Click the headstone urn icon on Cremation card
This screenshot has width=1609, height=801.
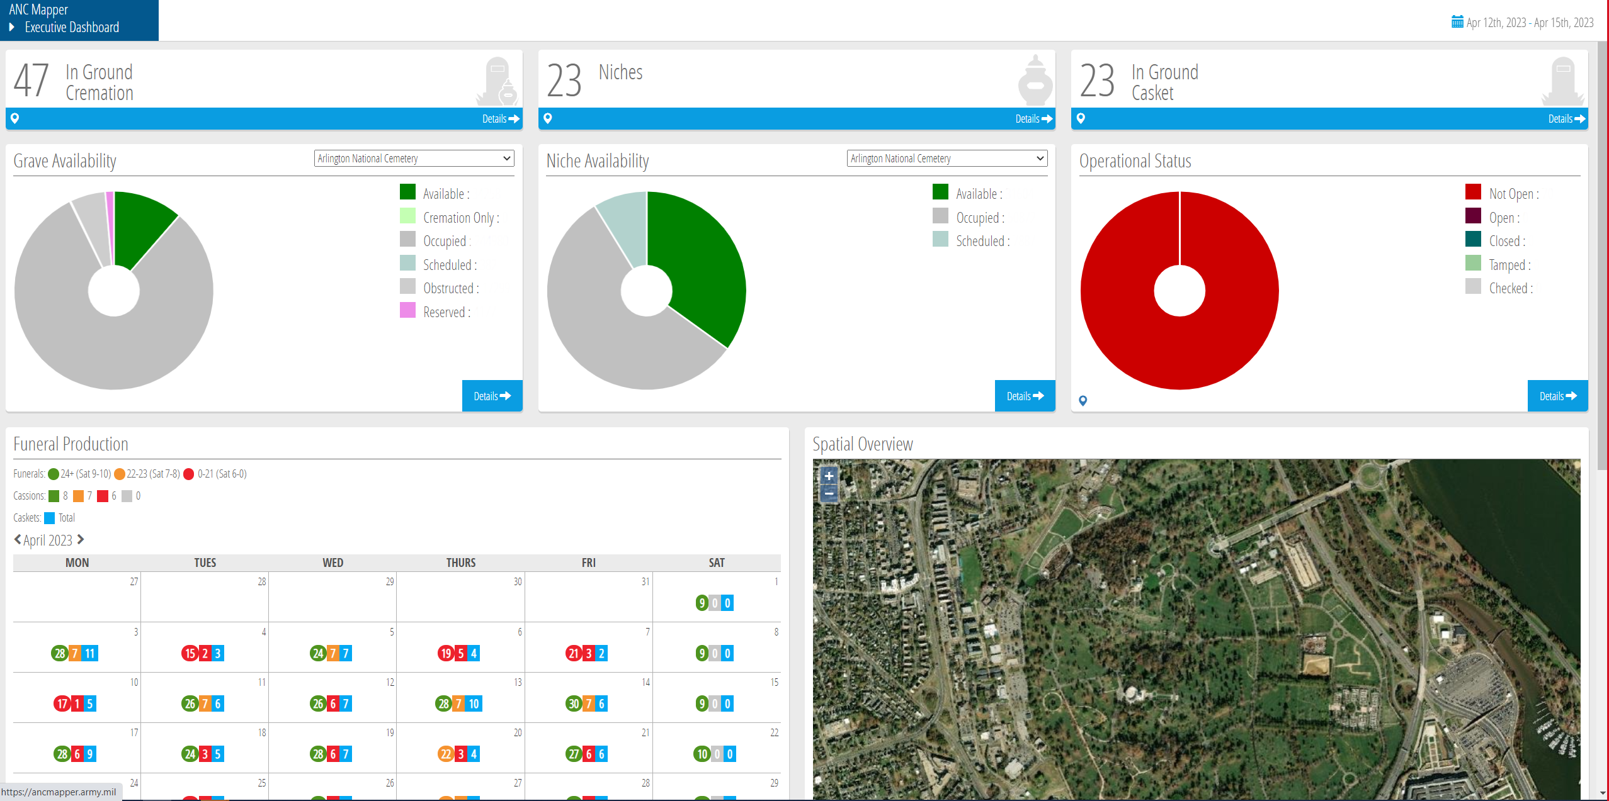click(497, 81)
